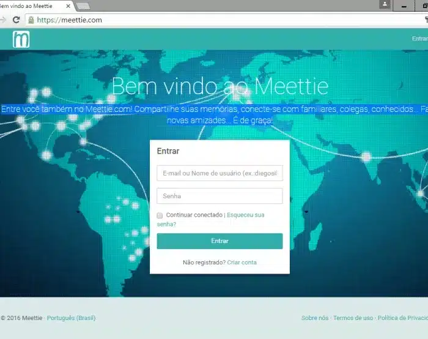Open the Termos de uso footer link
Viewport: 428px width, 339px height.
353,318
